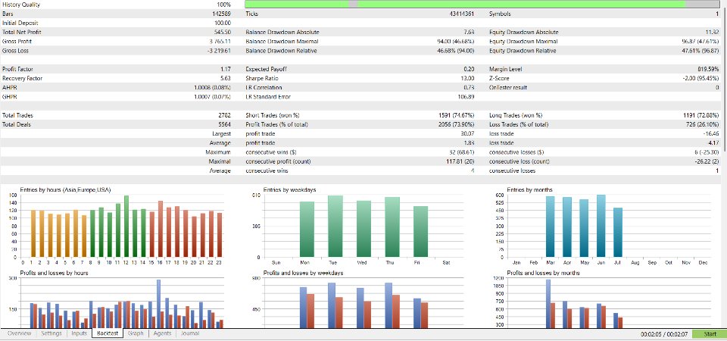Select the Short Trades (won %) value
The height and width of the screenshot is (341, 727).
click(456, 115)
